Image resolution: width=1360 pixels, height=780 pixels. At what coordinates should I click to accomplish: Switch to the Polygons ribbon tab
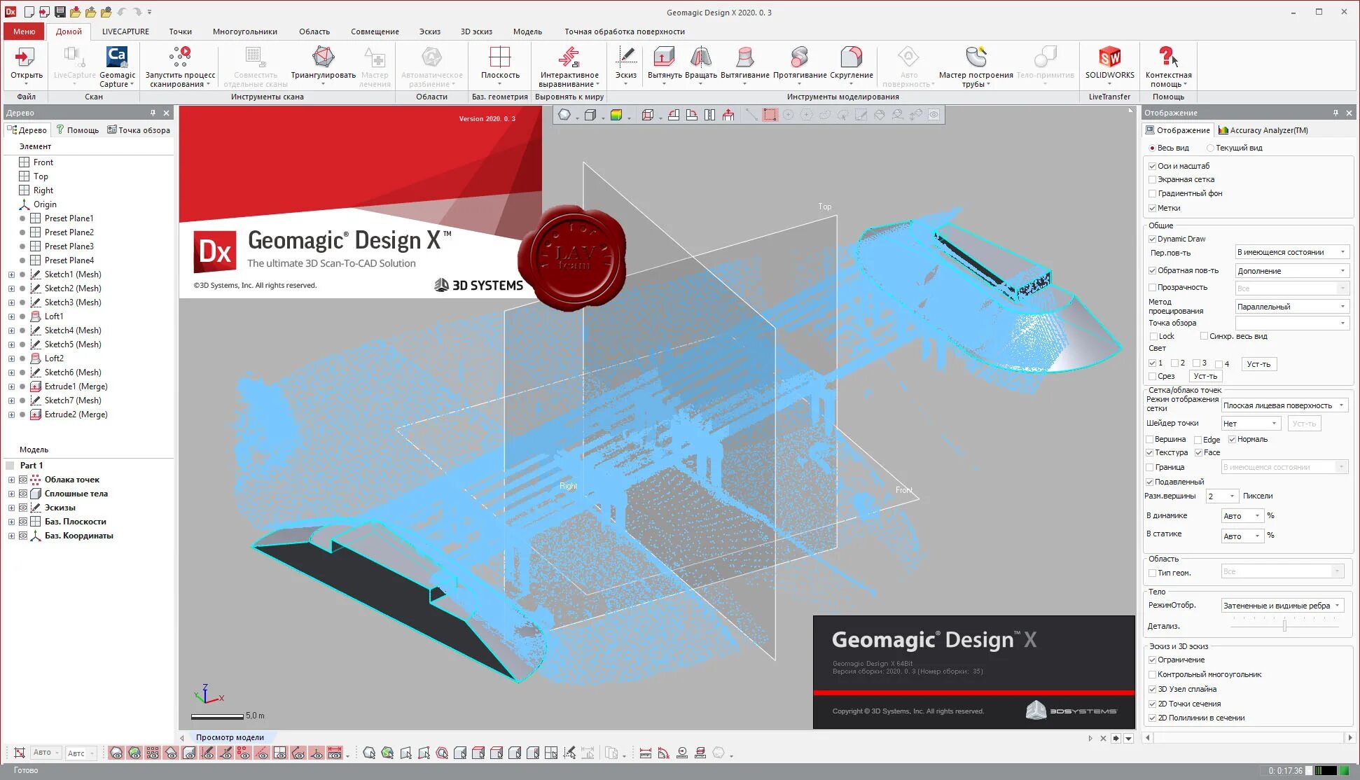tap(244, 32)
